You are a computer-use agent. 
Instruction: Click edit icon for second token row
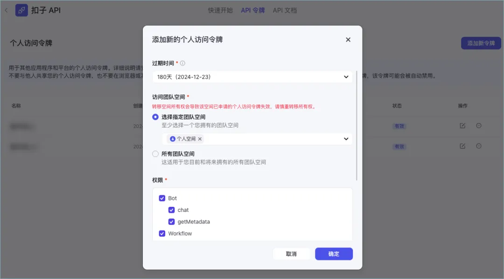(462, 146)
